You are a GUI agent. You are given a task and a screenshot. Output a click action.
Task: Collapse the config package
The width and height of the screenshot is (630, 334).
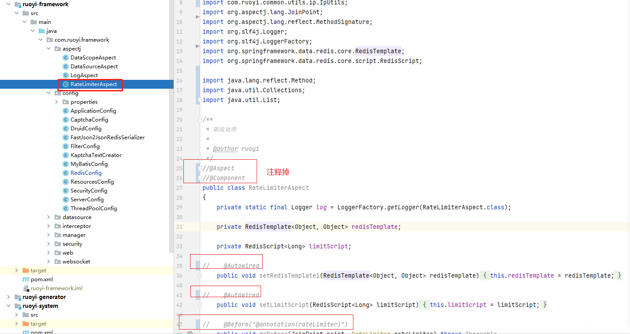click(48, 93)
